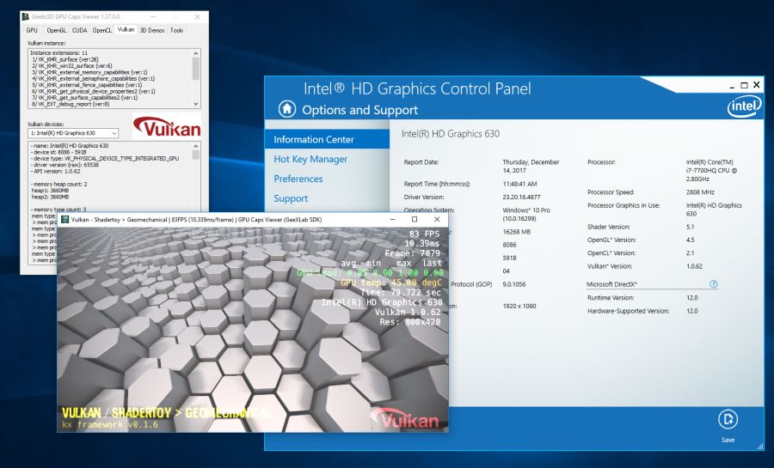Image resolution: width=774 pixels, height=468 pixels.
Task: Click the Processor Speed value 2808 MHz
Action: [x=700, y=192]
